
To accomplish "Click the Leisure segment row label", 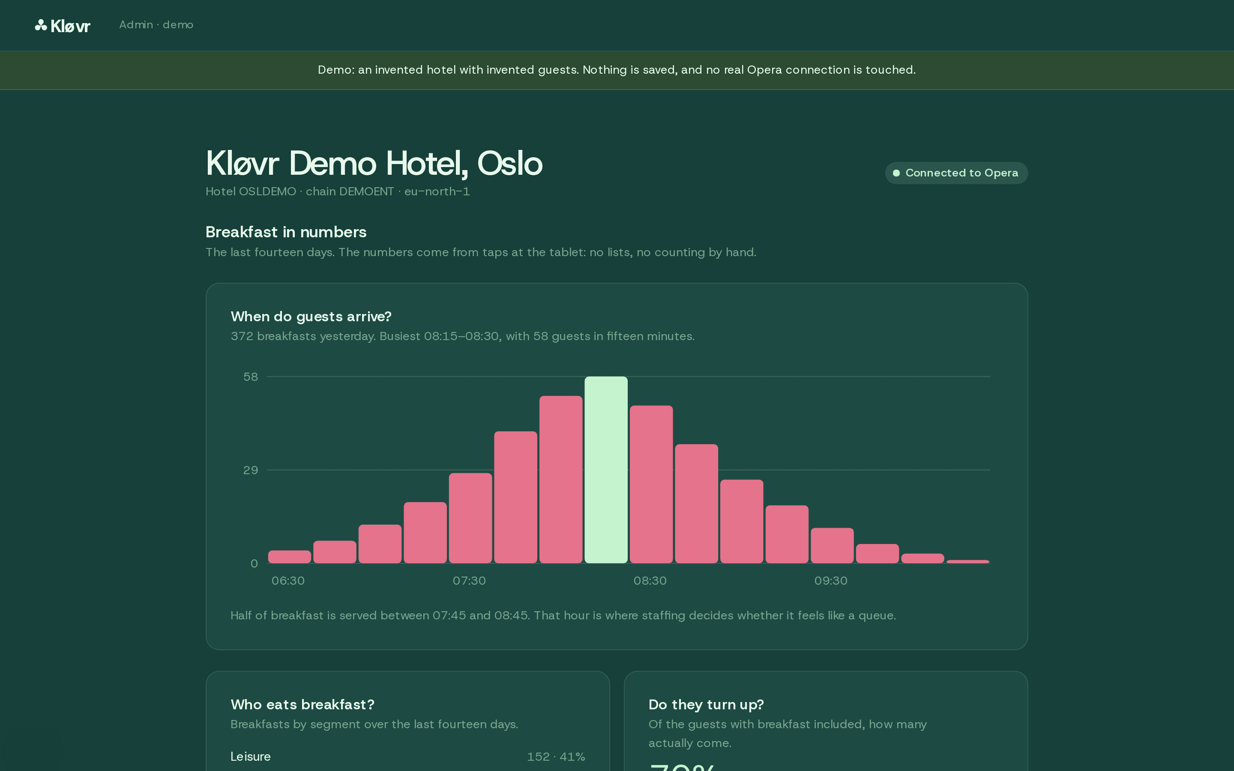I will click(x=250, y=757).
